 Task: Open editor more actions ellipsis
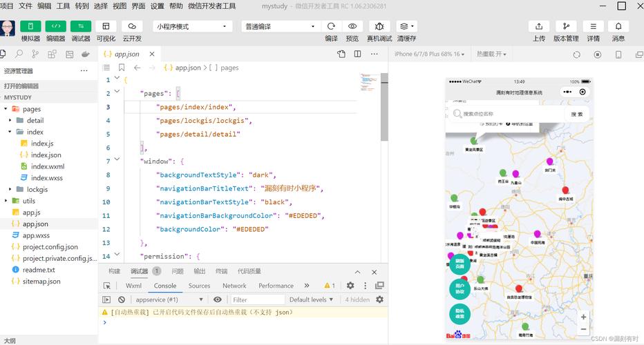coord(374,54)
